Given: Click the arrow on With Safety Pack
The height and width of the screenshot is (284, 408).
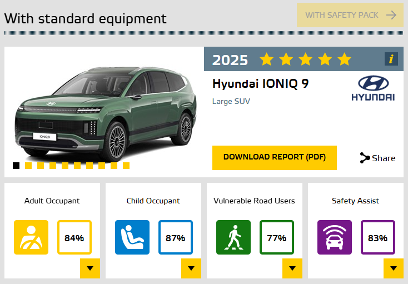Looking at the screenshot, I should tap(391, 15).
